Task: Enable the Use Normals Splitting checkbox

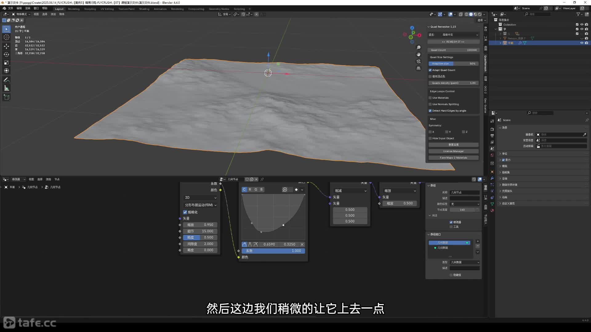Action: [x=430, y=104]
